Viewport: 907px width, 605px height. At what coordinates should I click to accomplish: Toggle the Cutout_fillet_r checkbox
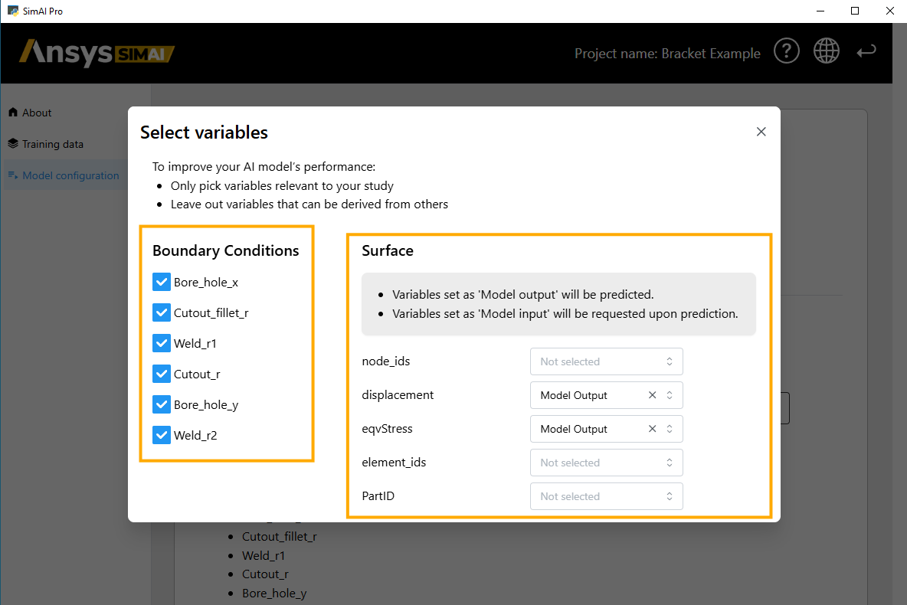tap(161, 312)
